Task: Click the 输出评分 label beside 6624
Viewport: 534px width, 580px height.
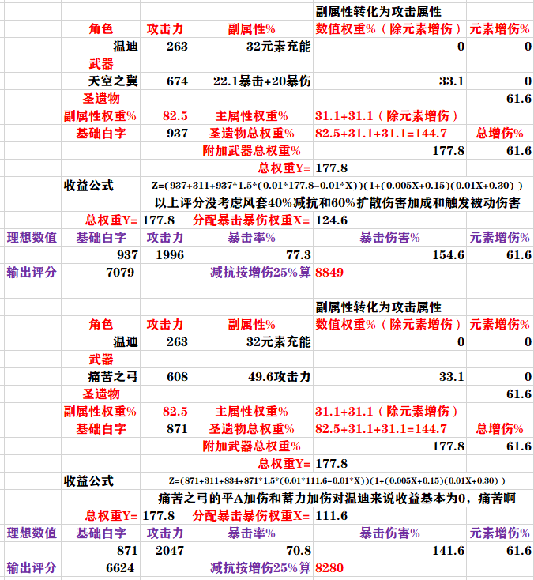Action: coord(32,568)
